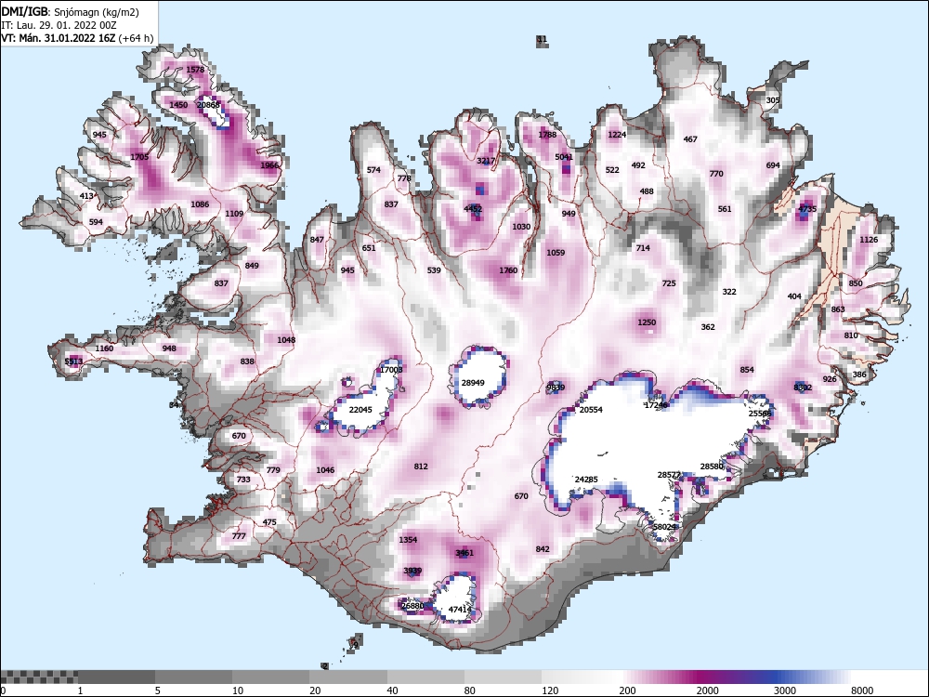Click the map value 3461
This screenshot has height=697, width=929.
464,554
